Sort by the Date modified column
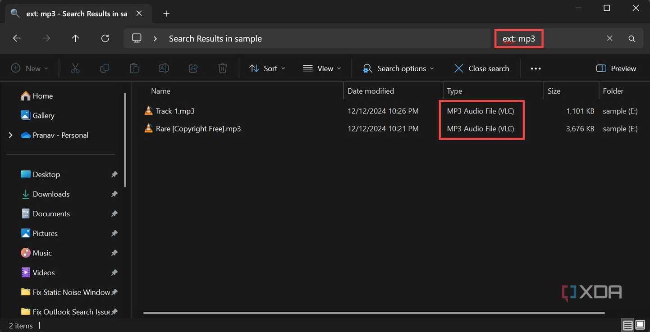The image size is (650, 332). click(x=371, y=91)
